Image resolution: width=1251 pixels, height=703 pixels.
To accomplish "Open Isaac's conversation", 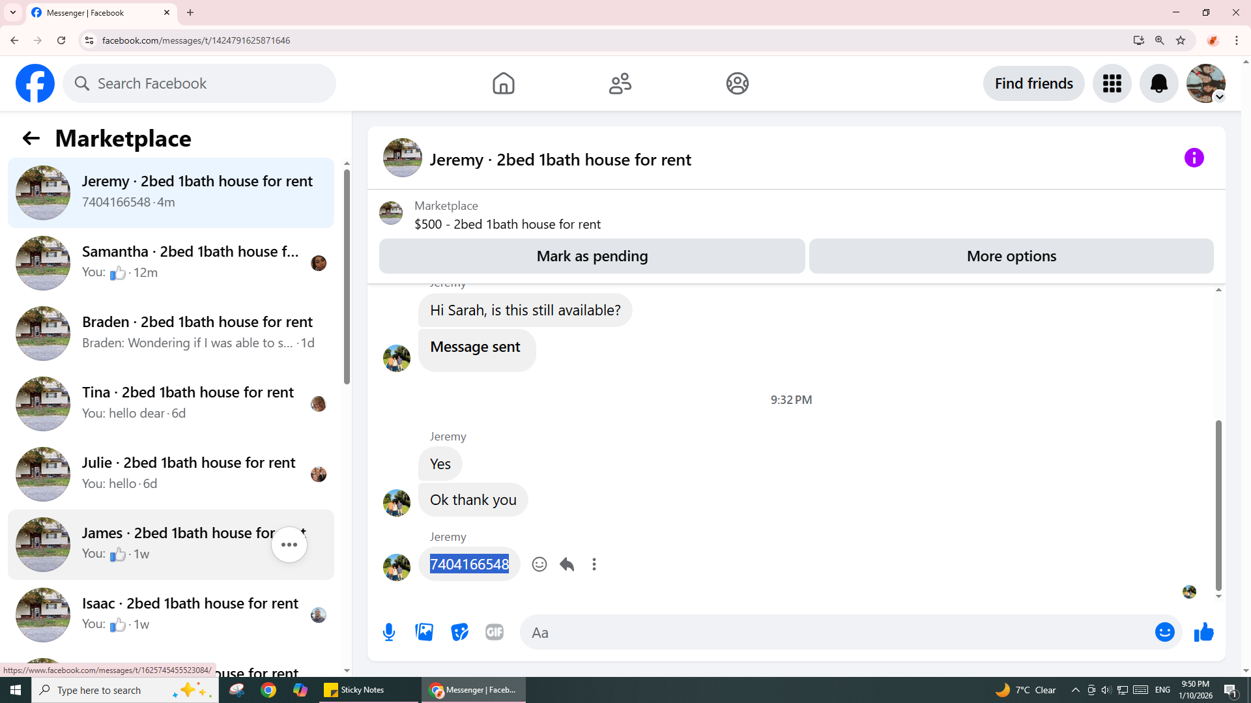I will point(171,615).
